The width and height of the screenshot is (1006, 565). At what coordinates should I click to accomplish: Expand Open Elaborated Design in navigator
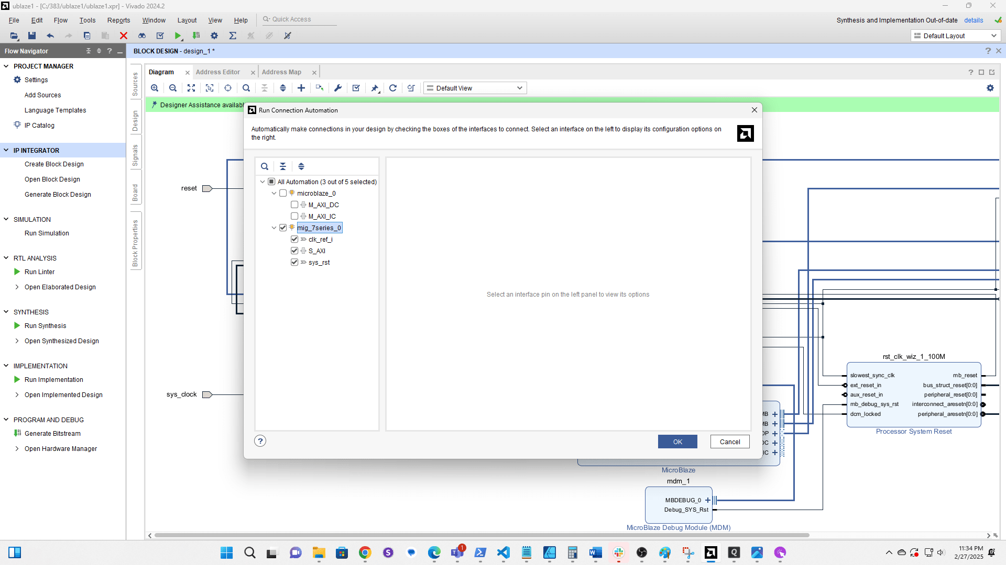coord(17,287)
